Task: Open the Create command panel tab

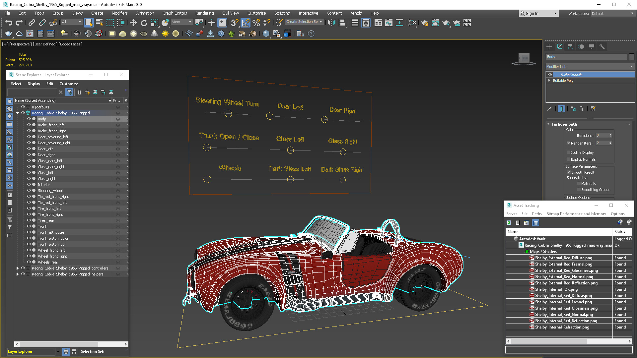Action: click(x=549, y=47)
